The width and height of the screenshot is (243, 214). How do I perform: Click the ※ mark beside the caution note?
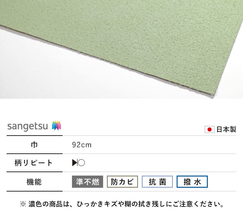(23, 204)
